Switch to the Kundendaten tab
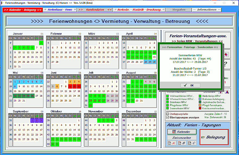Image resolution: width=239 pixels, height=155 pixels. pos(95,10)
